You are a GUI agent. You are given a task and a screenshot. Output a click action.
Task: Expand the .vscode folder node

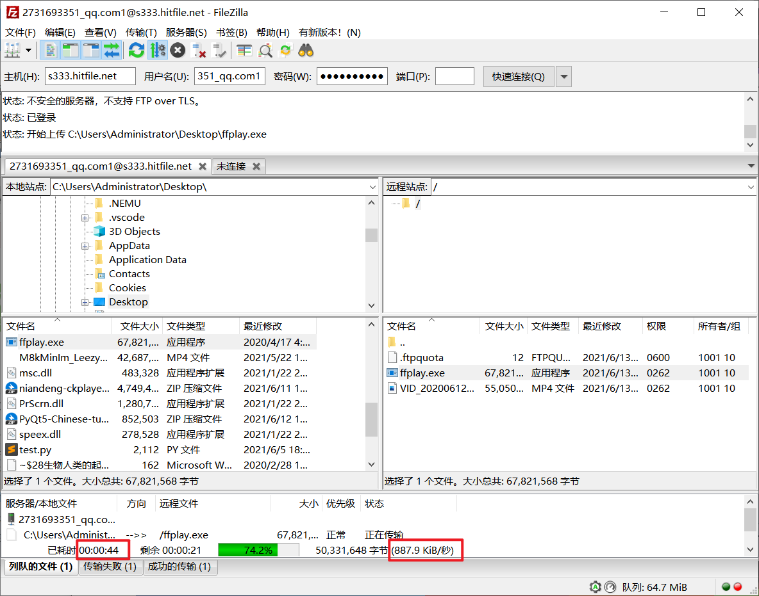click(85, 218)
